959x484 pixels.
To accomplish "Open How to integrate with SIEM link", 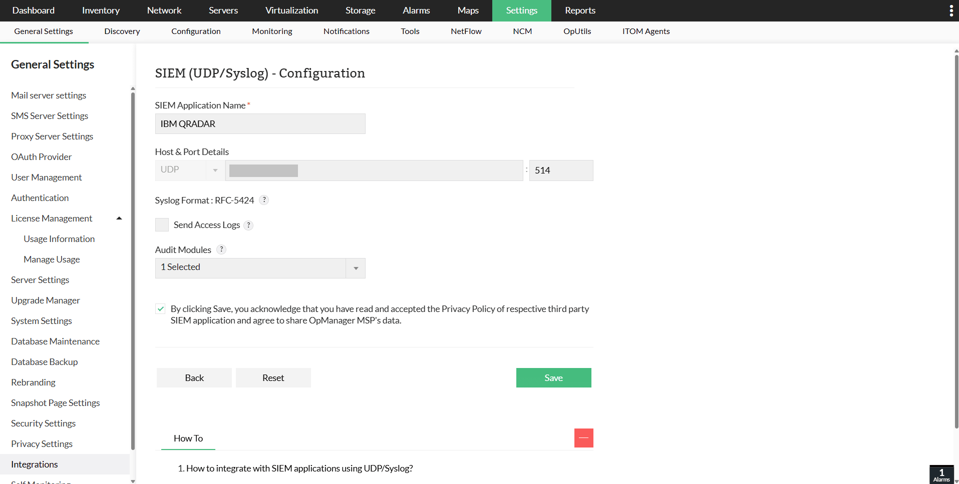I will tap(299, 468).
